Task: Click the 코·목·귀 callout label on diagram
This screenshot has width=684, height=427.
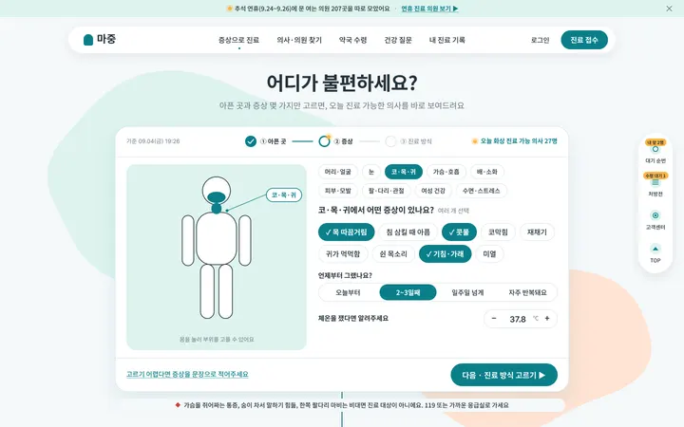Action: (283, 195)
